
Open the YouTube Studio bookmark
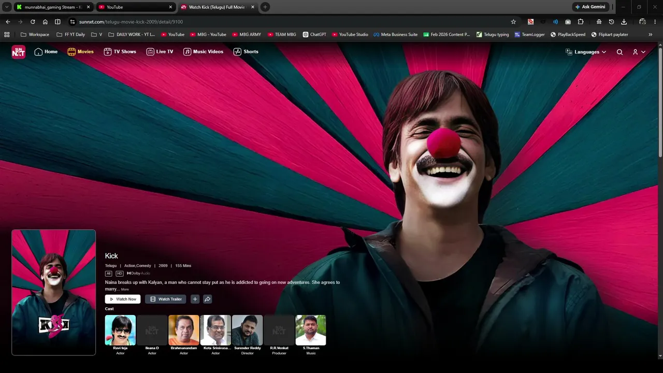tap(350, 35)
